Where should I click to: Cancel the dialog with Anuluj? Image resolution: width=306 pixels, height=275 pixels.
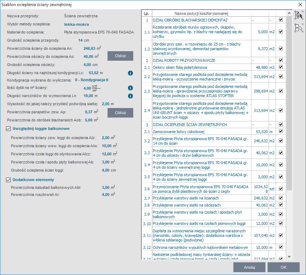pyautogui.click(x=249, y=267)
